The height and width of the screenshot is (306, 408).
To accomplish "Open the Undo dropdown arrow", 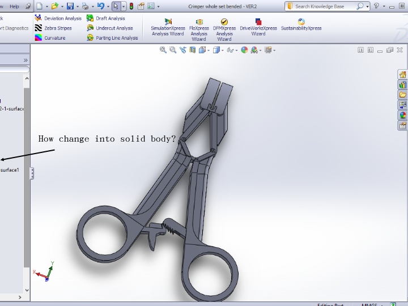I will 108,6.
